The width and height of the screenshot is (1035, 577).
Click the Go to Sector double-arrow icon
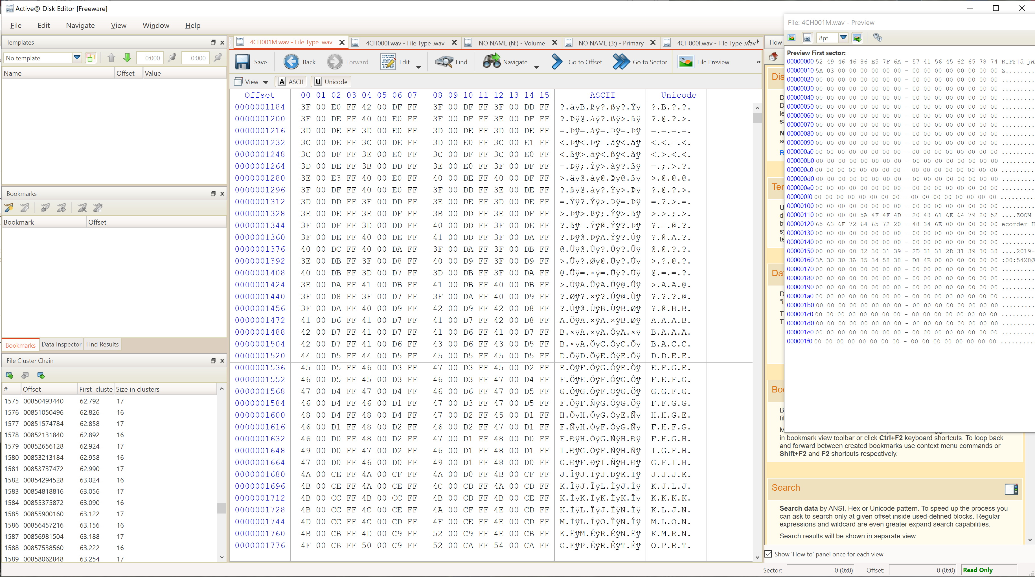(621, 62)
